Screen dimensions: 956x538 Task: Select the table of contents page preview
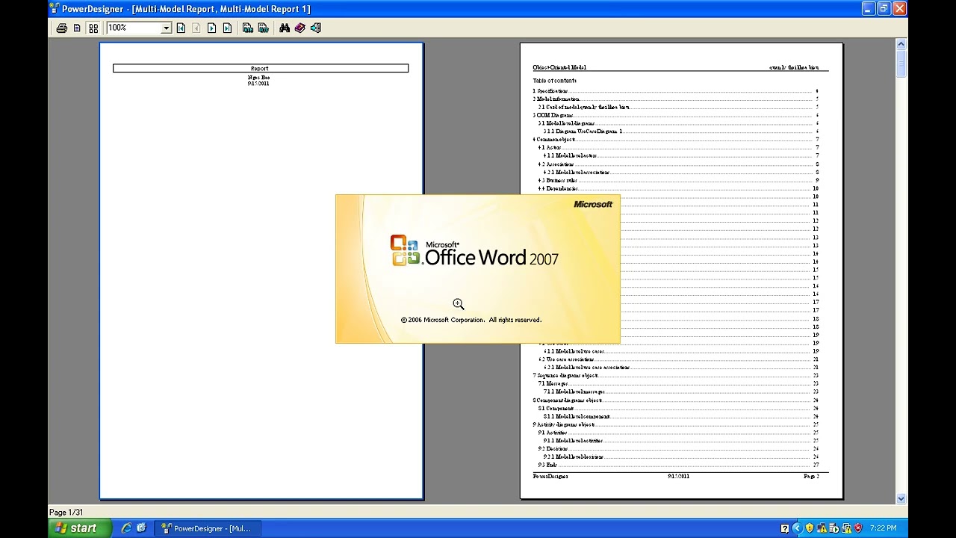[x=682, y=271]
